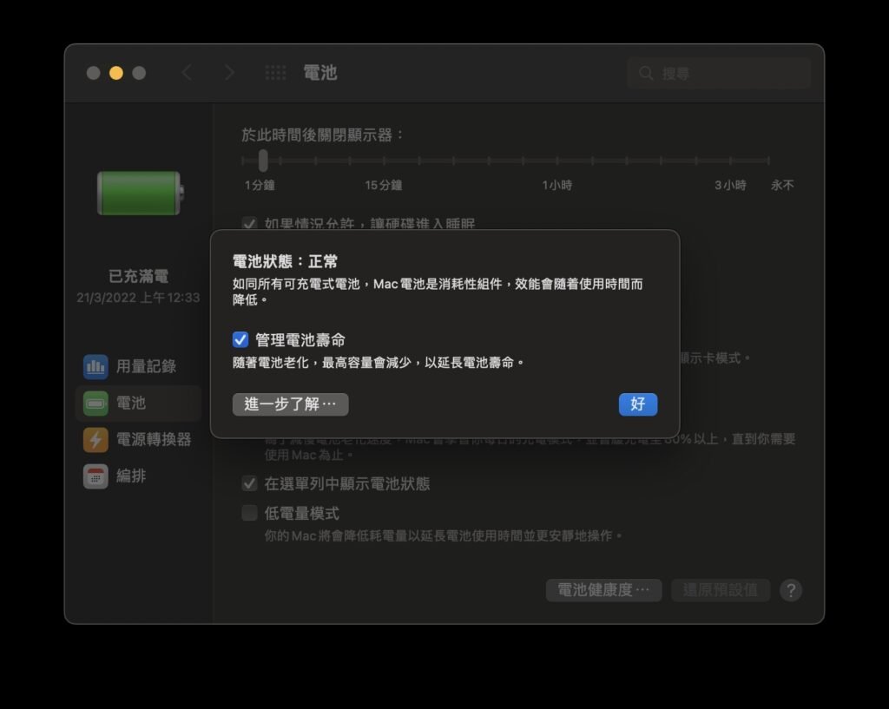Set display-off slider to 15分鐘

(x=385, y=160)
